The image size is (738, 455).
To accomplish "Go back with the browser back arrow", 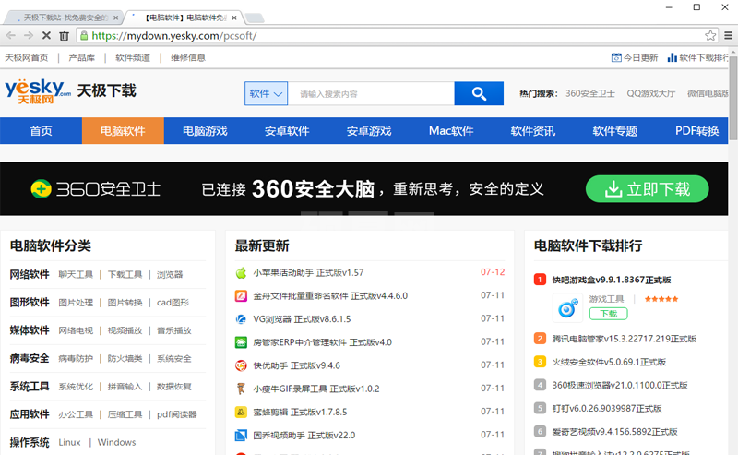I will (11, 36).
